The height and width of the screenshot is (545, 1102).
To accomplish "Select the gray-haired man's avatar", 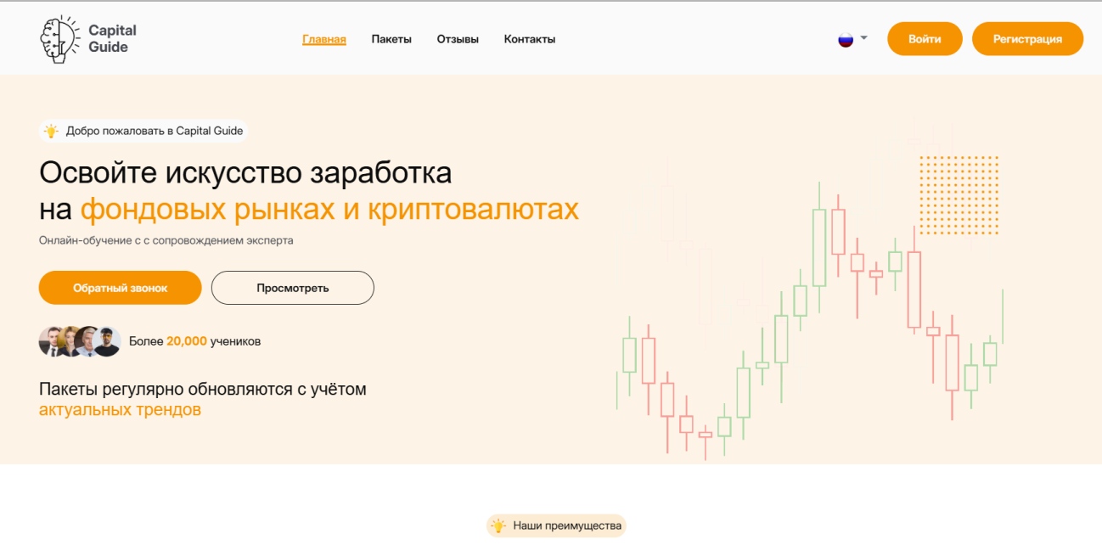I will pyautogui.click(x=87, y=341).
